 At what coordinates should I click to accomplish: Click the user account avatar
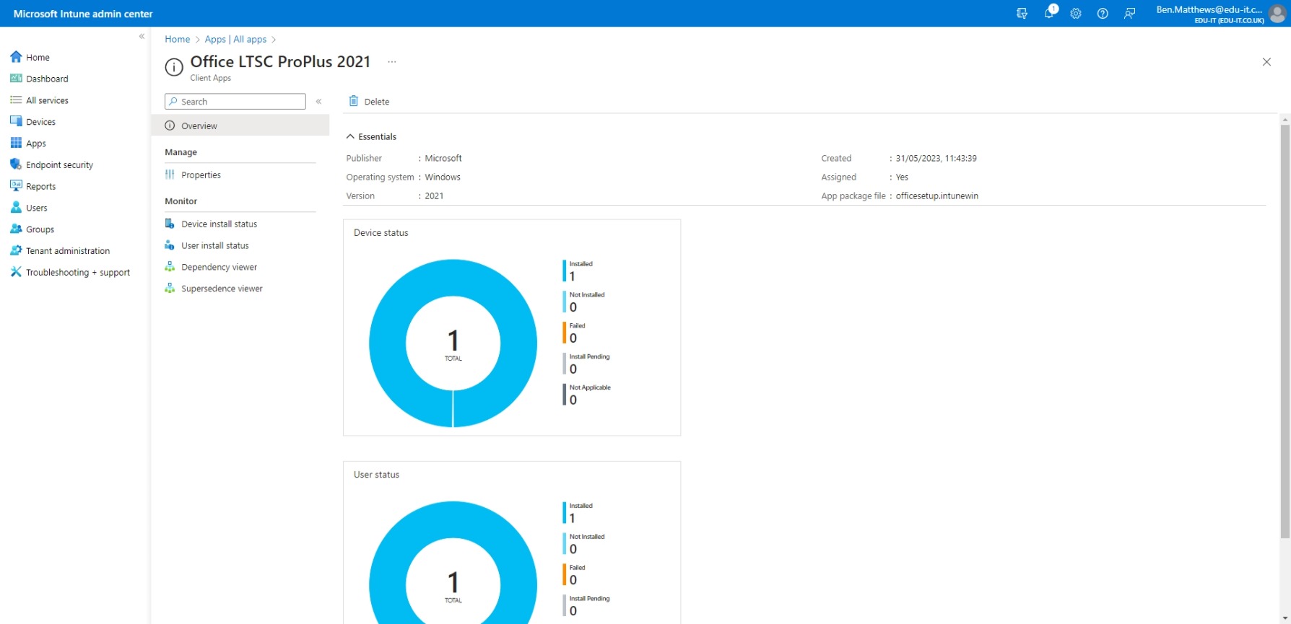[x=1277, y=13]
